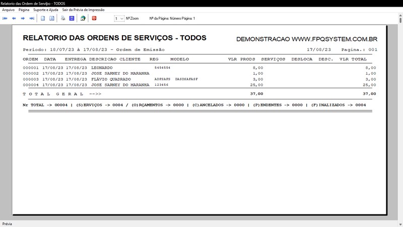
Task: Click DEMONSTRACAO WWW.FPQSYSTEM.COM.BR text
Action: (x=307, y=39)
